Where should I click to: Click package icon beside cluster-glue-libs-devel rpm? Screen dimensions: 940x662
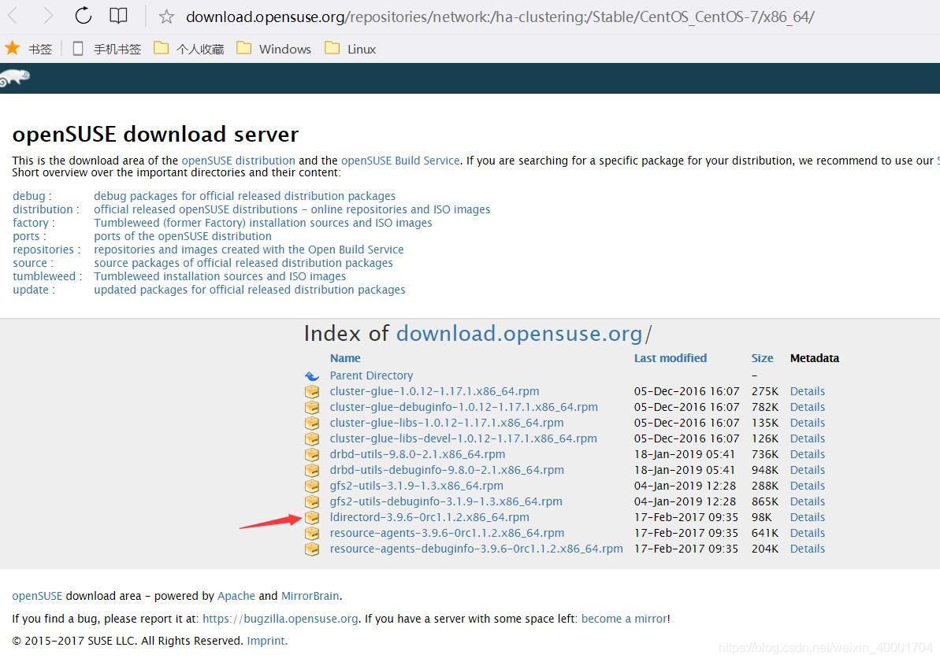coord(312,438)
